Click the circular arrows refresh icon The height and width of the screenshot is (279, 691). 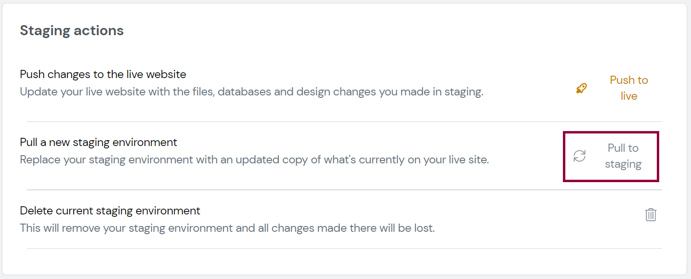click(580, 156)
